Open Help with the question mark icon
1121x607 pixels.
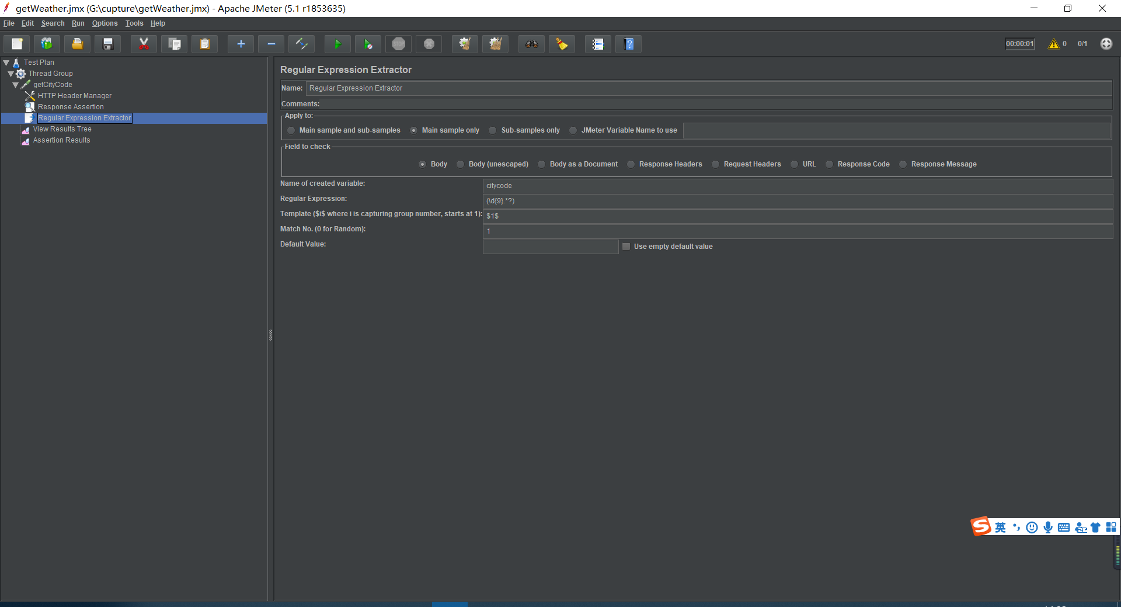tap(628, 44)
